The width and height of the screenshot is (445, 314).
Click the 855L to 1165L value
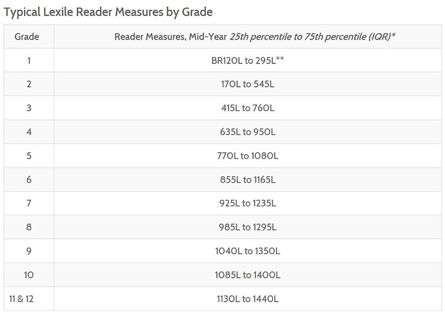tap(248, 180)
